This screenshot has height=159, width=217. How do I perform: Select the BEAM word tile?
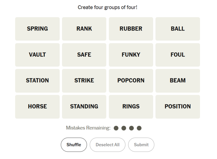[x=178, y=81]
